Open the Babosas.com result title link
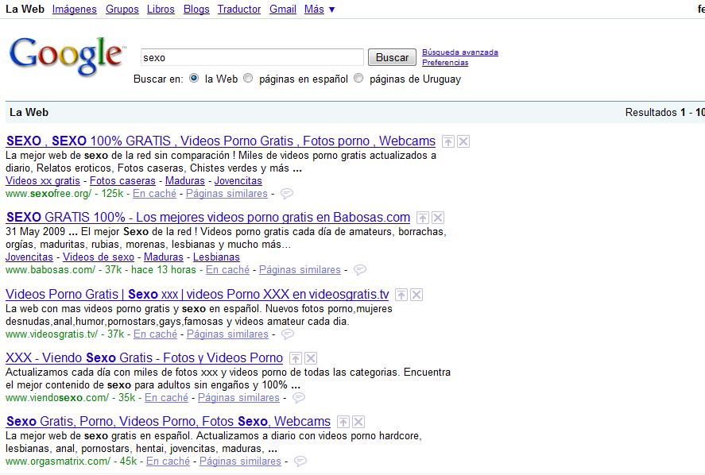The height and width of the screenshot is (475, 705). click(x=208, y=218)
